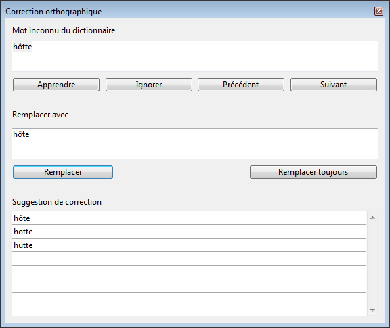Click the word "hôte" in replace field
This screenshot has width=390, height=328.
pyautogui.click(x=21, y=134)
